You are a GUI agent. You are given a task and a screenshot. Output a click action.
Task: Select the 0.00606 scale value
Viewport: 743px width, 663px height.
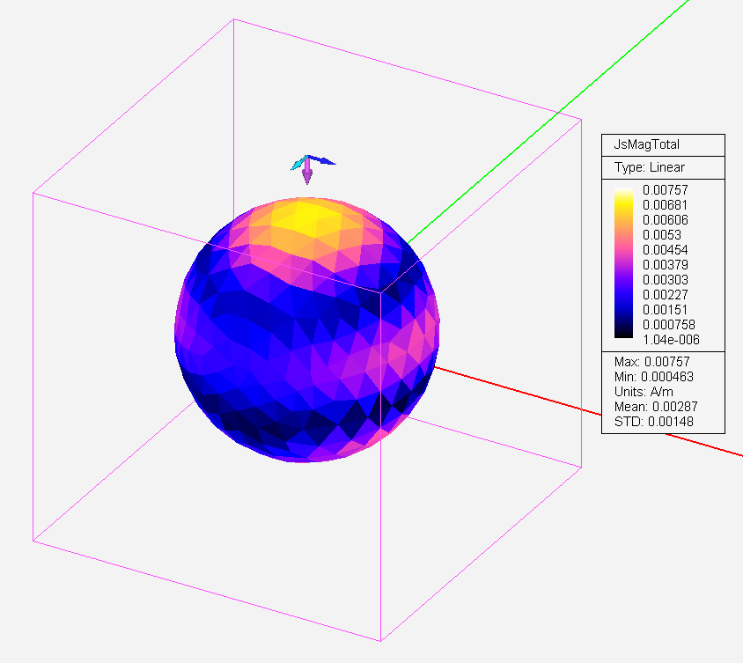[x=666, y=220]
